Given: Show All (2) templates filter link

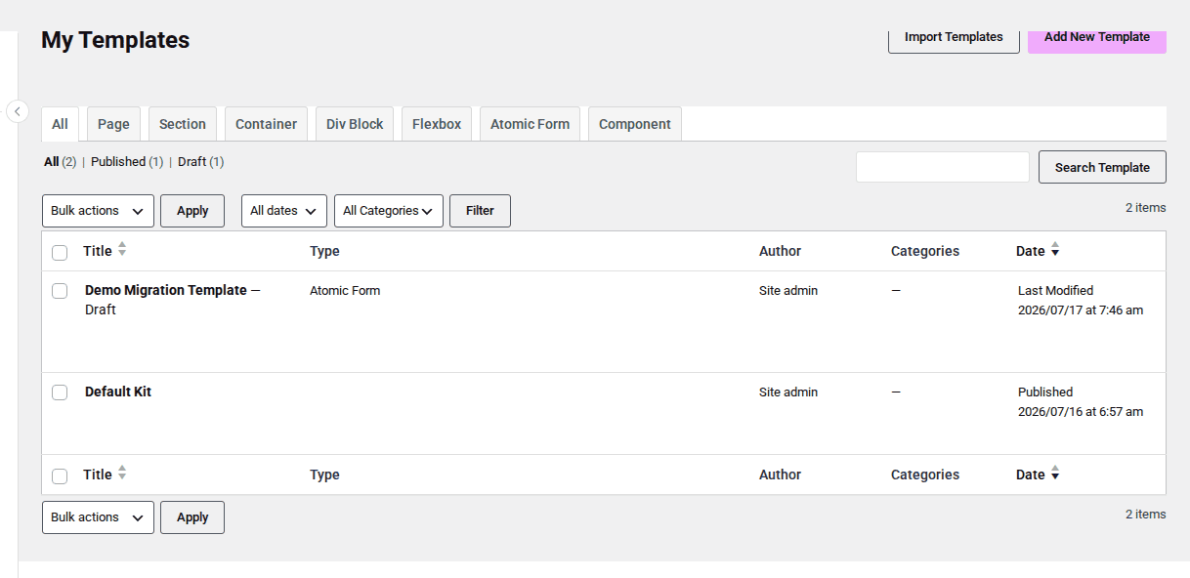Looking at the screenshot, I should pyautogui.click(x=60, y=162).
